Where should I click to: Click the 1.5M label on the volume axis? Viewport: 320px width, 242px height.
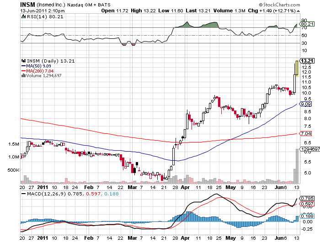pos(14,144)
